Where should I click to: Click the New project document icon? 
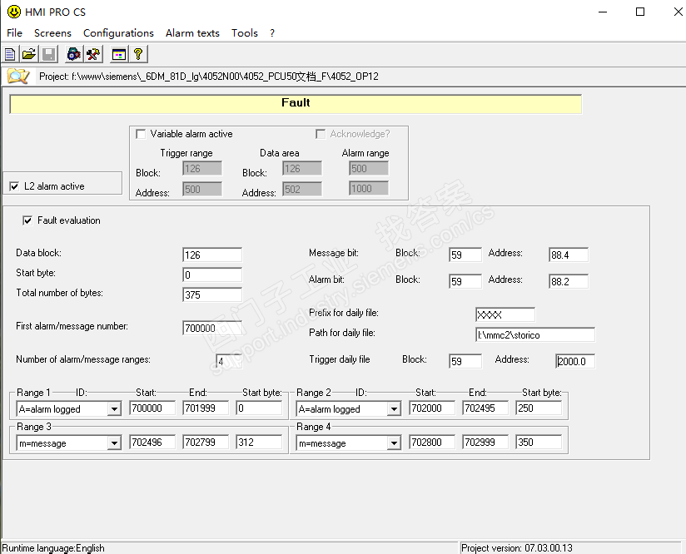tap(10, 54)
